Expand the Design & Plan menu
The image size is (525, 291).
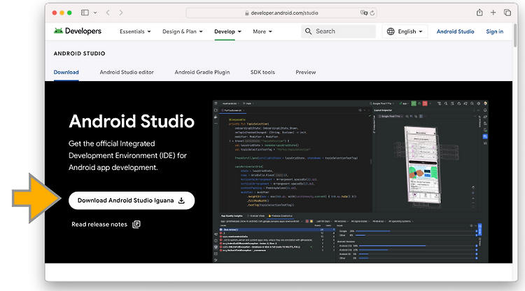[x=183, y=31]
